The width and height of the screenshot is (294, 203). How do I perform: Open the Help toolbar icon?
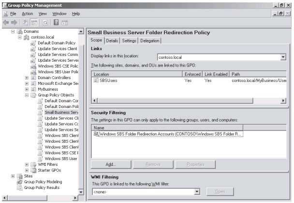56,23
